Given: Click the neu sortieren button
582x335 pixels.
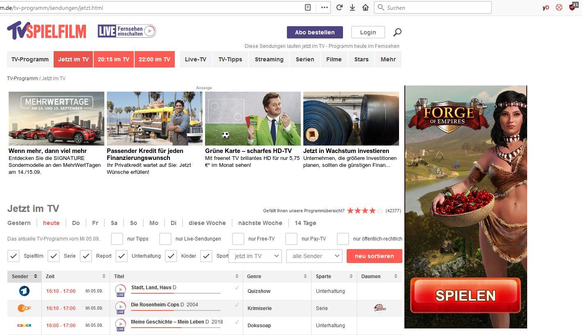Looking at the screenshot, I should point(374,256).
